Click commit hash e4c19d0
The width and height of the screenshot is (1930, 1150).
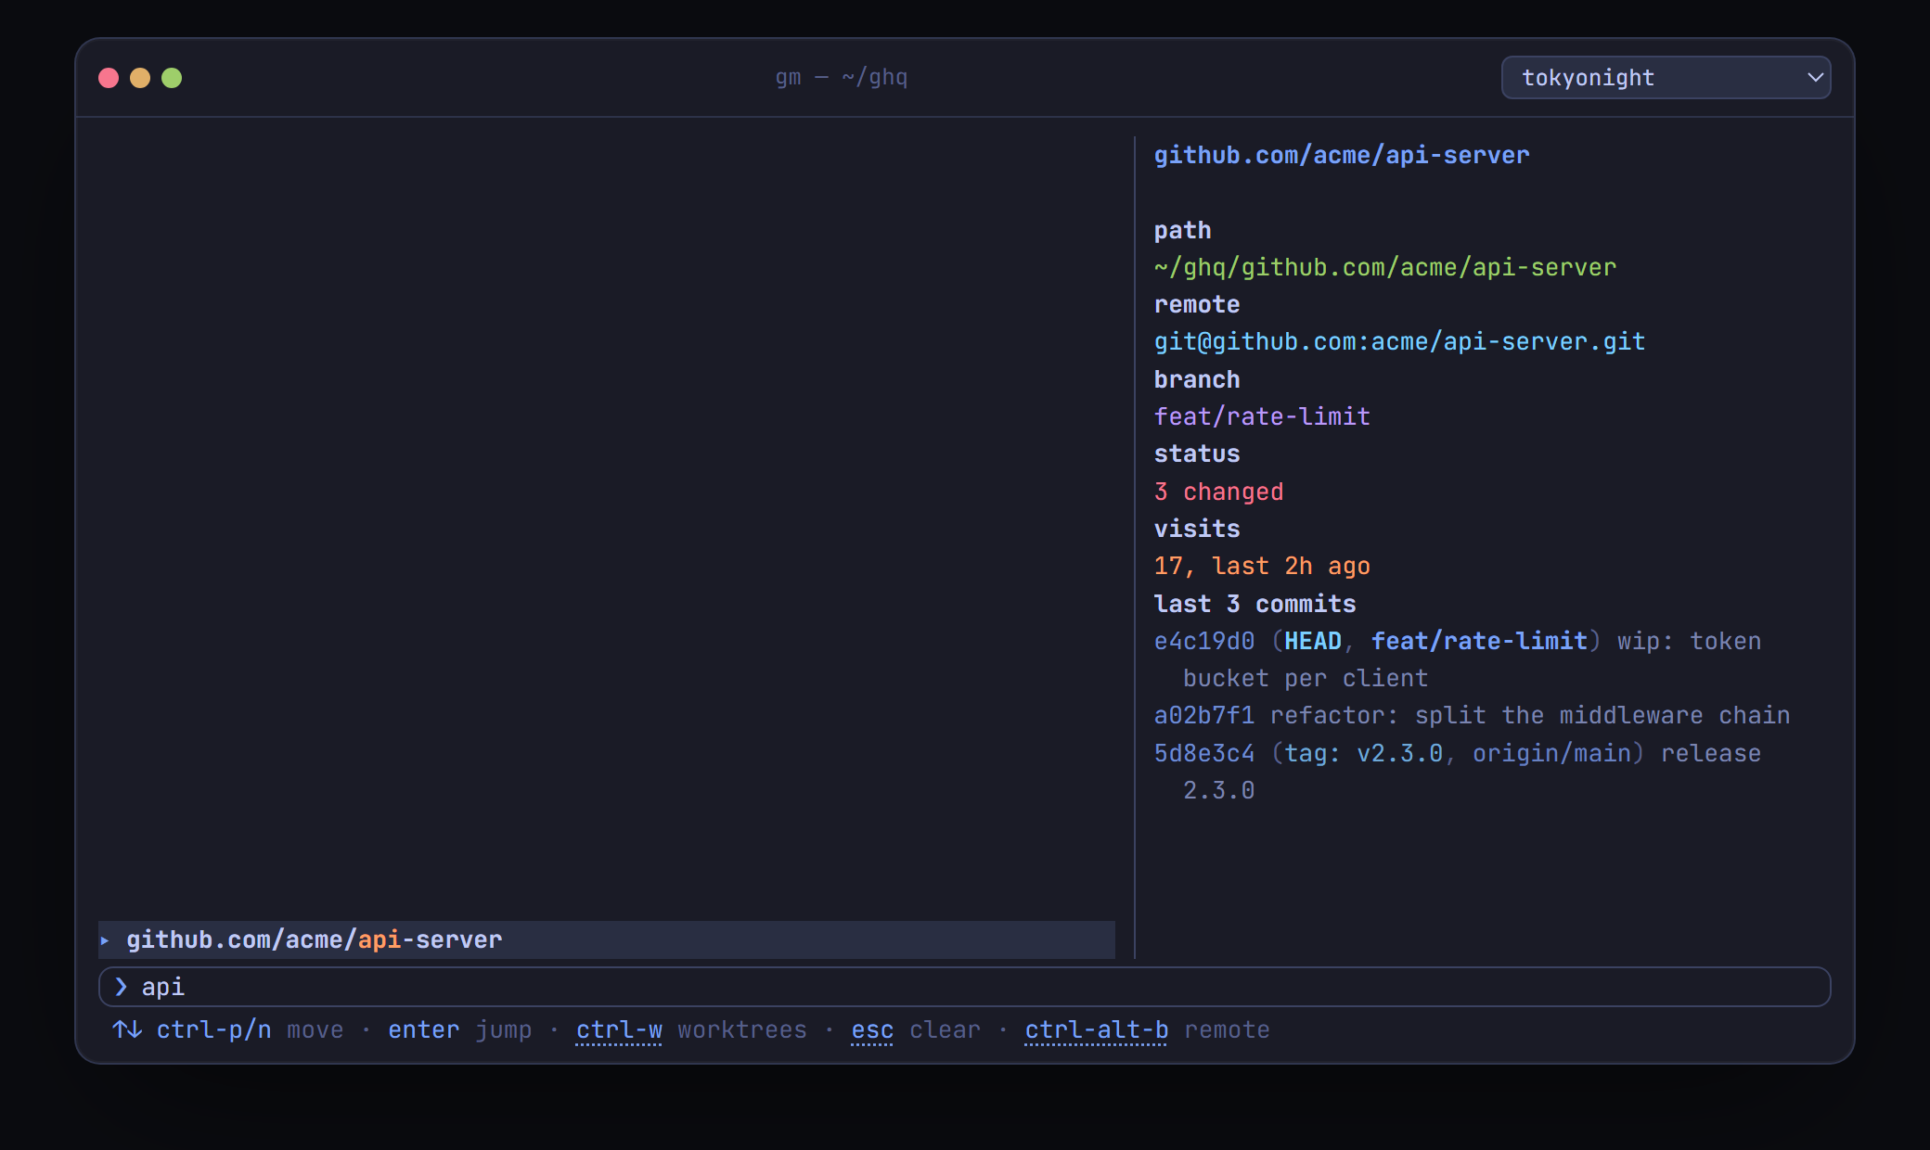[x=1203, y=641]
